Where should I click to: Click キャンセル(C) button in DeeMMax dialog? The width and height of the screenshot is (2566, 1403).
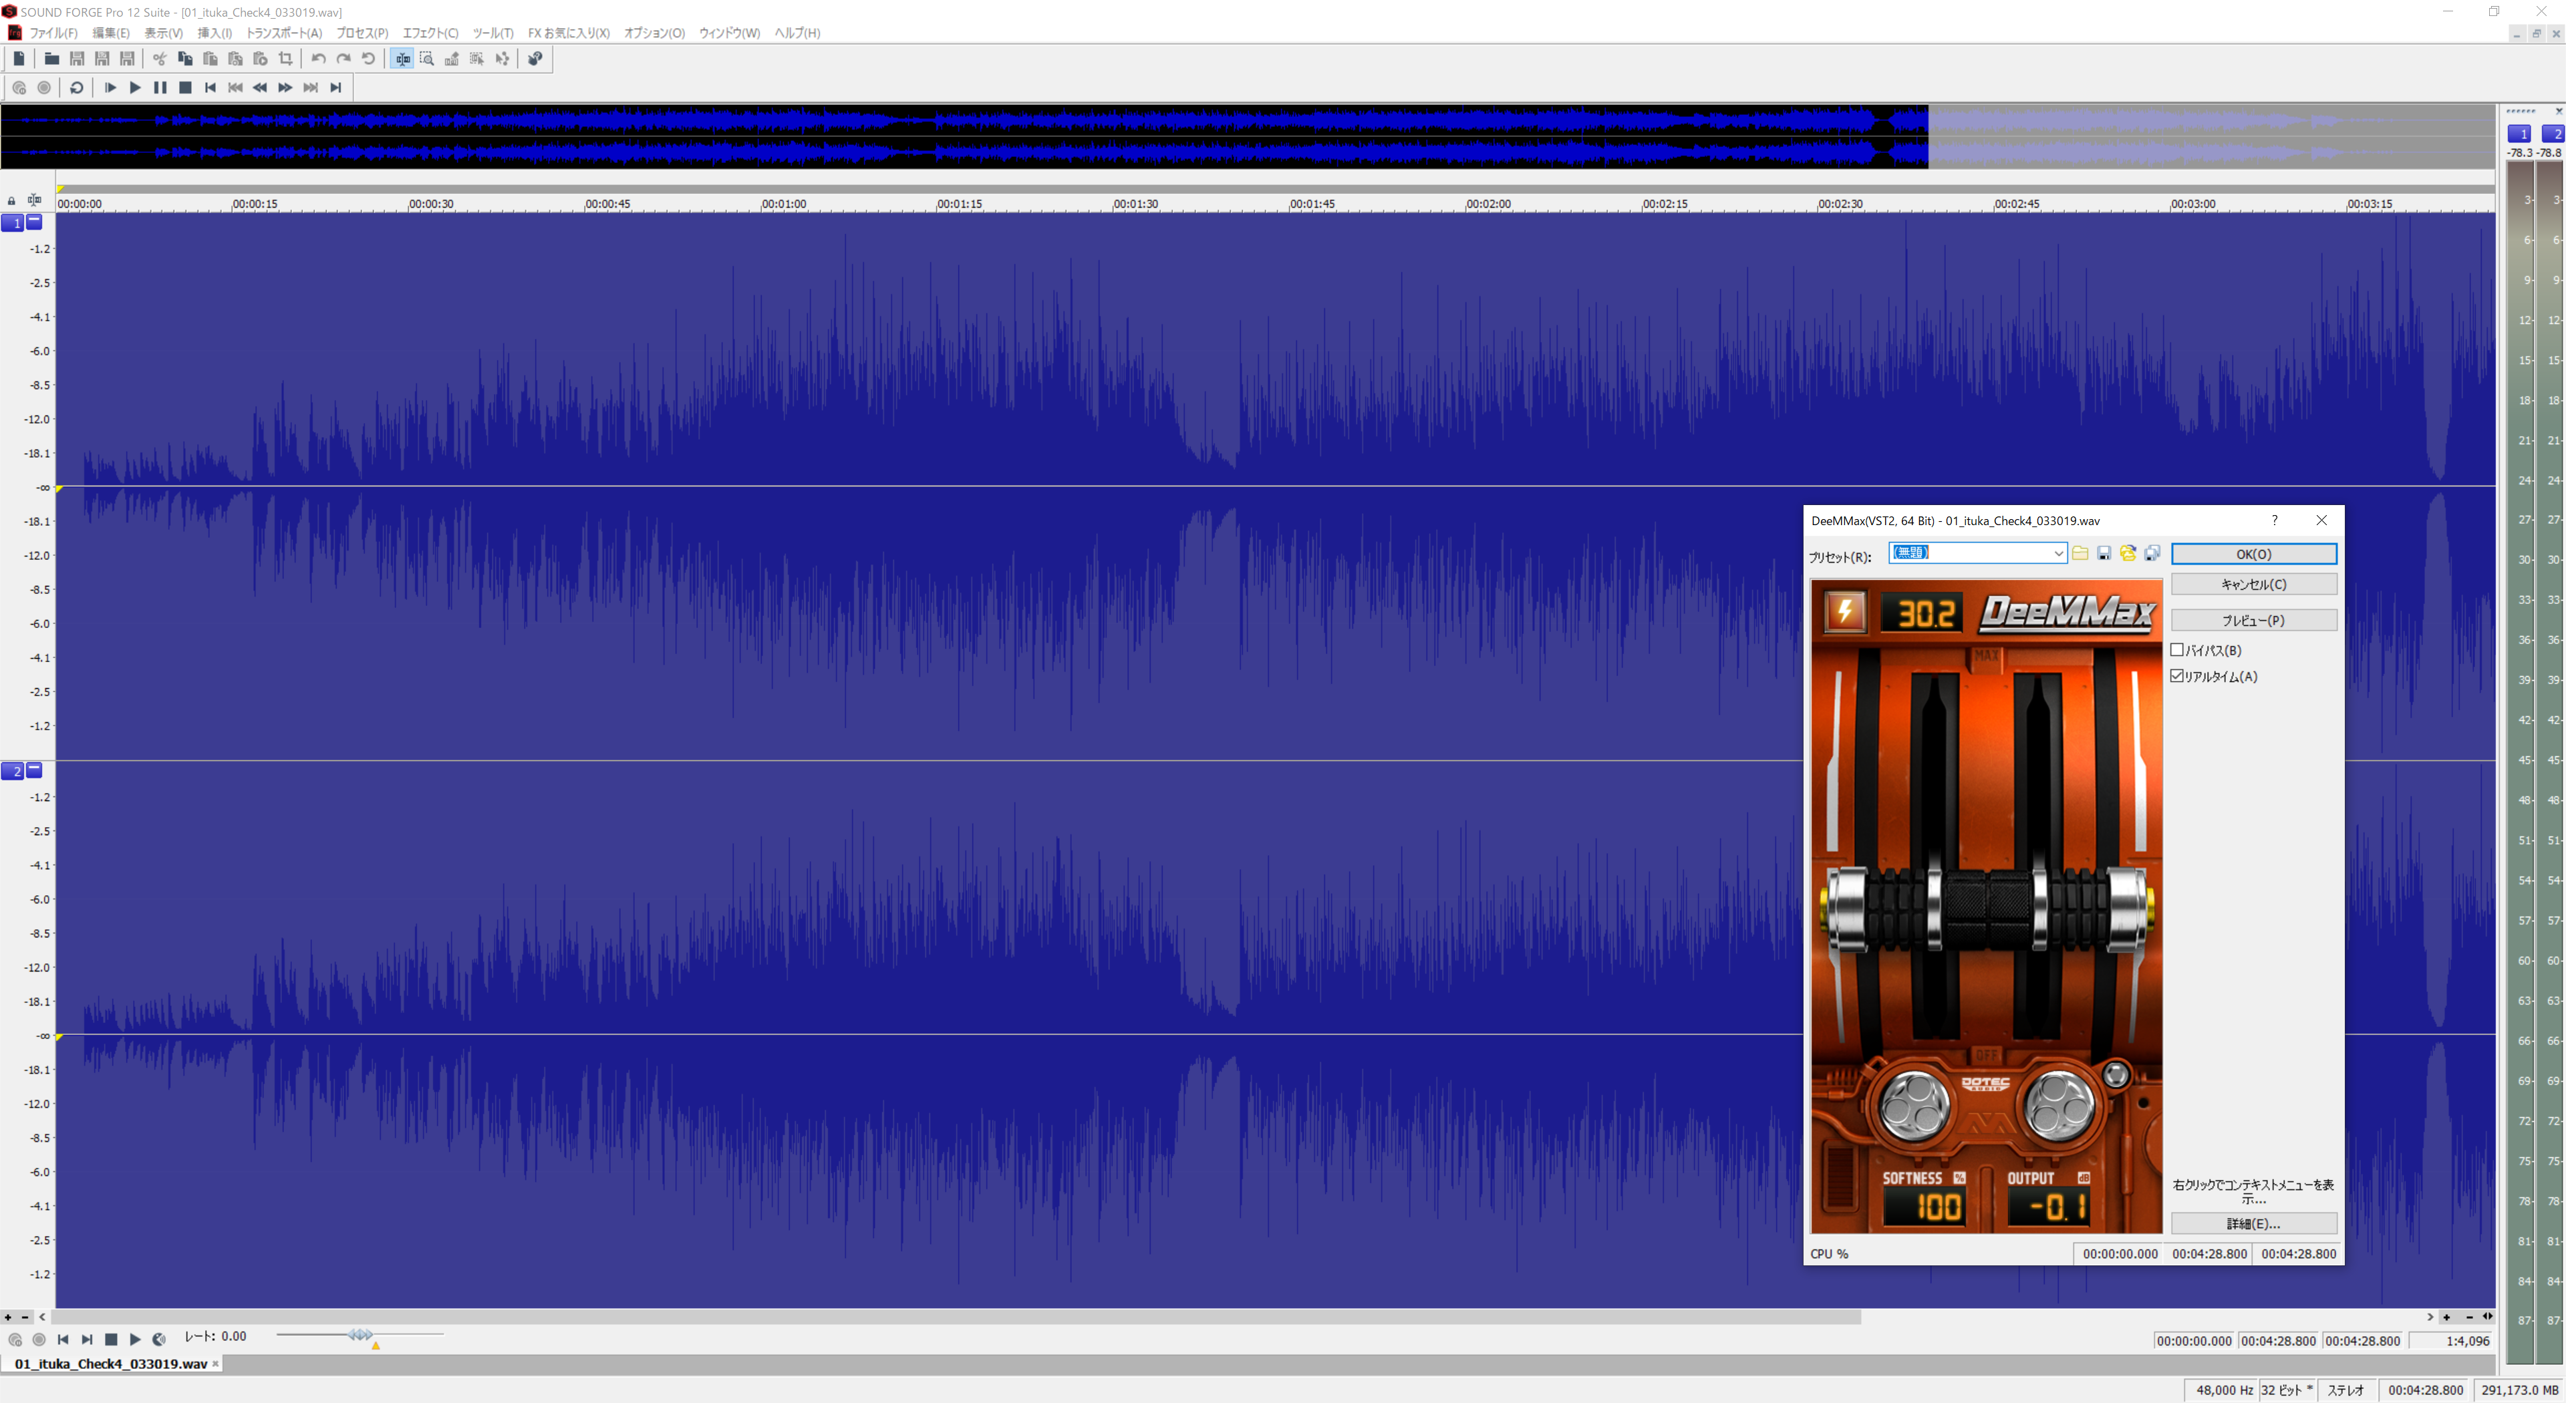point(2253,585)
